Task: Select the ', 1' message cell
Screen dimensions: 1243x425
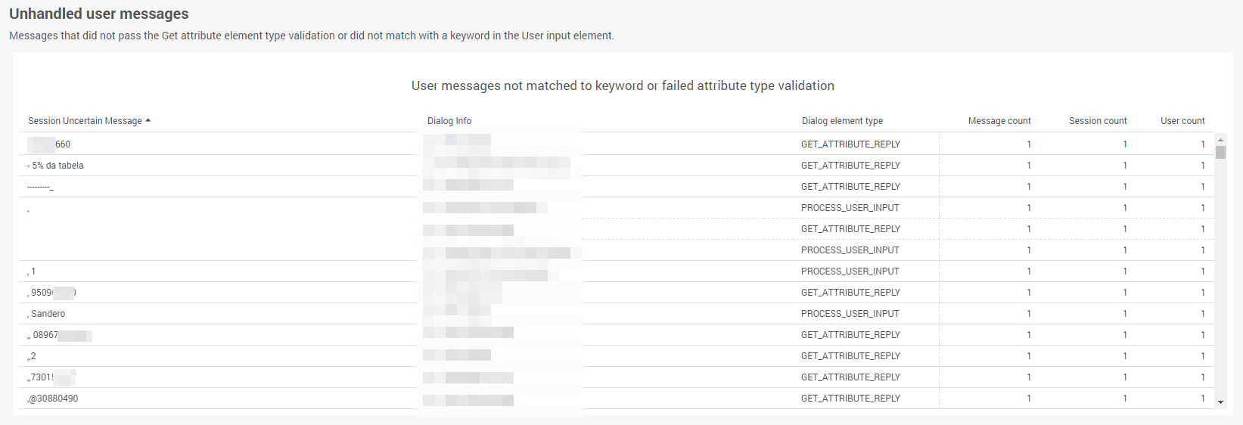Action: pyautogui.click(x=218, y=271)
